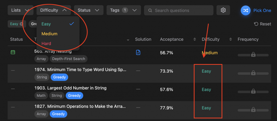The image size is (277, 121).
Task: Sort by the Acceptance column arrows
Action: pos(194,39)
